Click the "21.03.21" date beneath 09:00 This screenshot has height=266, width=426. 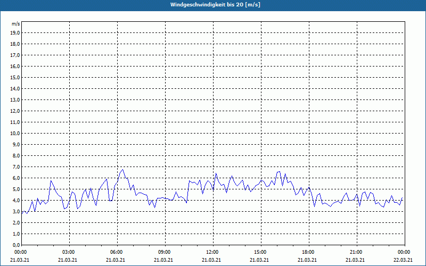(x=163, y=260)
